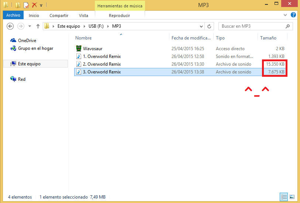The image size is (300, 203).
Task: Open the Archivo menu
Action: 13,15
